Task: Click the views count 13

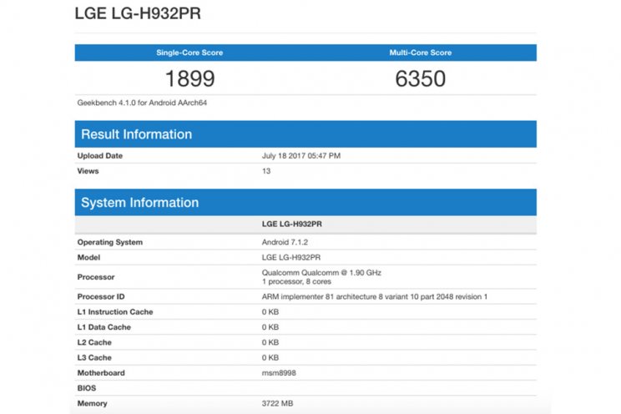Action: (266, 171)
